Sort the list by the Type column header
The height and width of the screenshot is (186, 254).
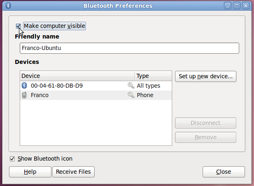[153, 76]
